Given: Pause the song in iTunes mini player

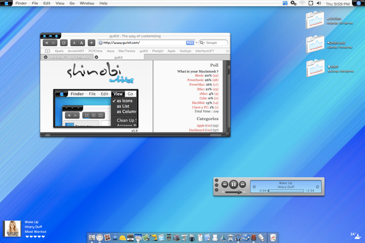Looking at the screenshot, I should pos(233,184).
